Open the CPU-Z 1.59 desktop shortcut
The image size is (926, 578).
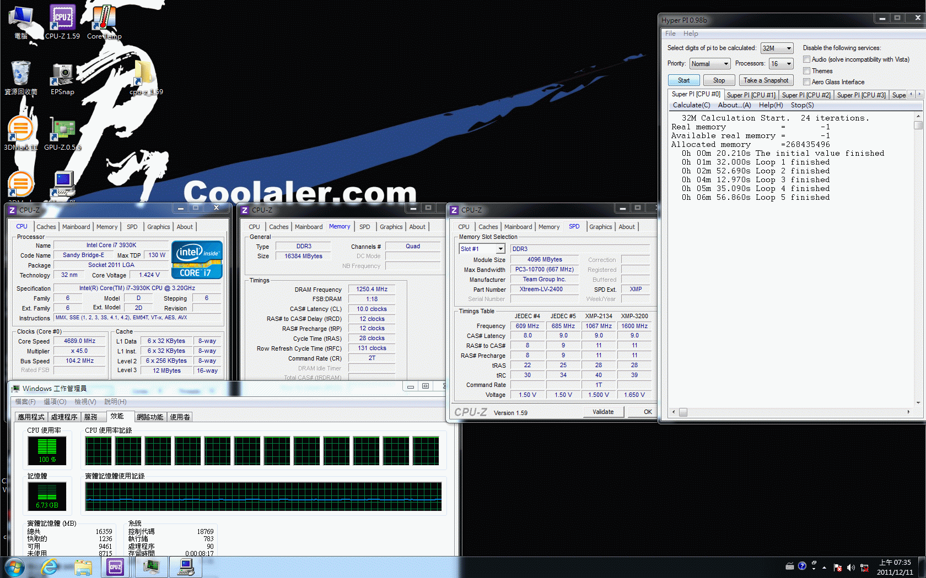coord(62,22)
